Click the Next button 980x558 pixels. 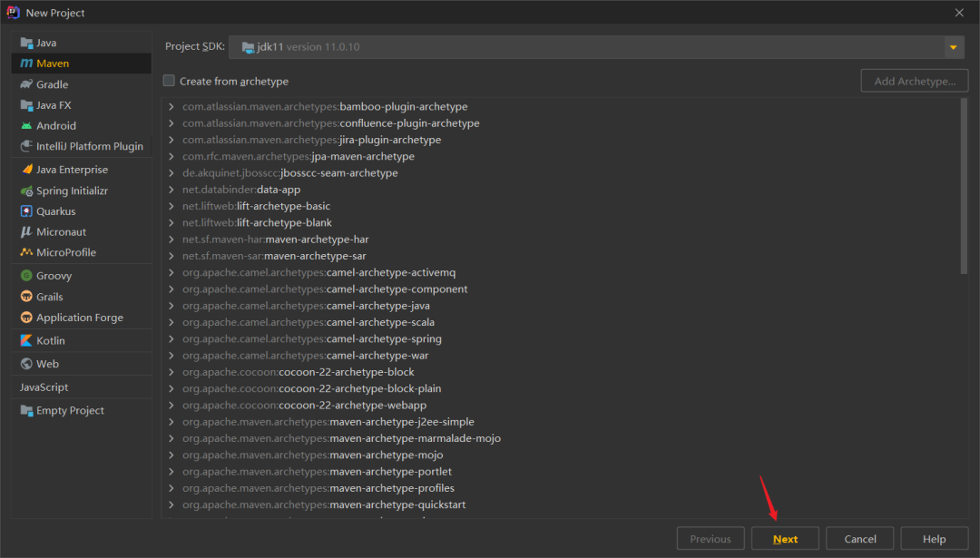click(785, 539)
